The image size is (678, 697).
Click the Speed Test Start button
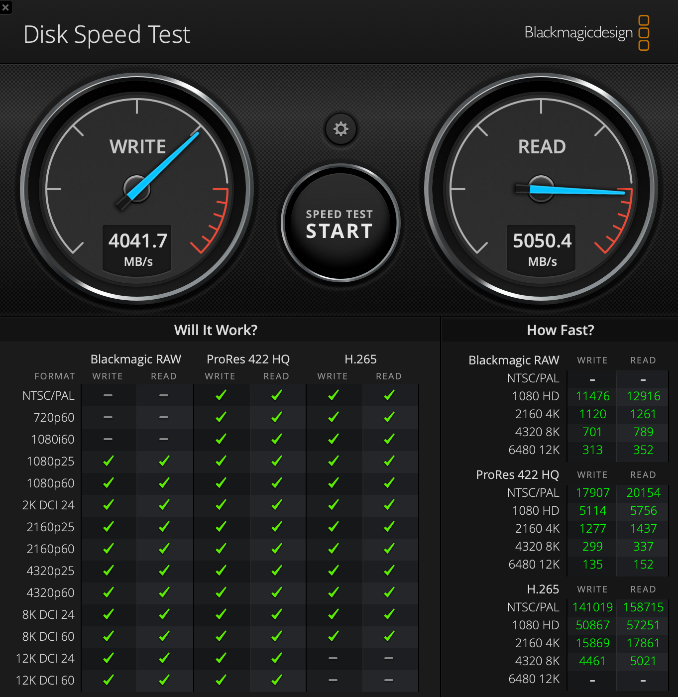coord(340,223)
